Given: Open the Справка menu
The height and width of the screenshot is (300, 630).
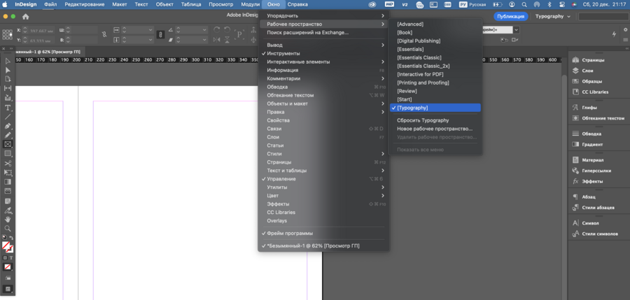Looking at the screenshot, I should coord(297,4).
